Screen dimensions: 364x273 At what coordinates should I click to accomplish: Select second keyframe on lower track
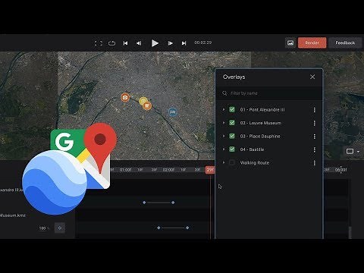pos(187,227)
